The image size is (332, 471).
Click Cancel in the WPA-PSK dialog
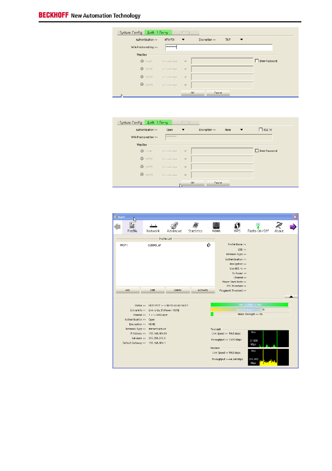point(218,93)
